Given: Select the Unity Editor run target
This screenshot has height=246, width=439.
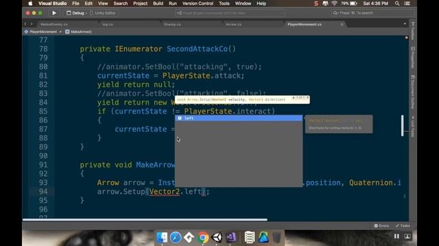Looking at the screenshot, I should tap(103, 13).
